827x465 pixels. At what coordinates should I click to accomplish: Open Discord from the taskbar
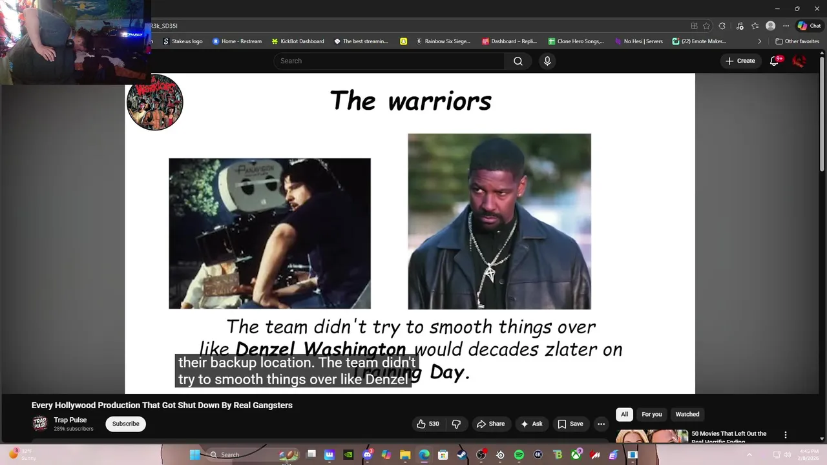click(x=368, y=455)
